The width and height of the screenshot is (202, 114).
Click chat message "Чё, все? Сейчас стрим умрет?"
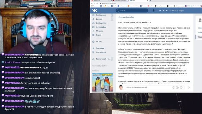click(x=37, y=96)
